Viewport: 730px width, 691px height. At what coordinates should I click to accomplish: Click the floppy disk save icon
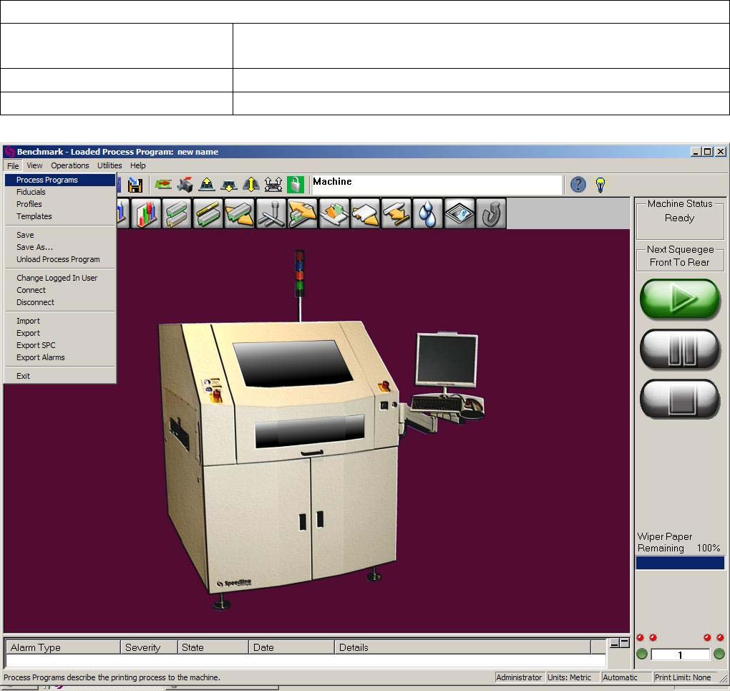point(135,185)
